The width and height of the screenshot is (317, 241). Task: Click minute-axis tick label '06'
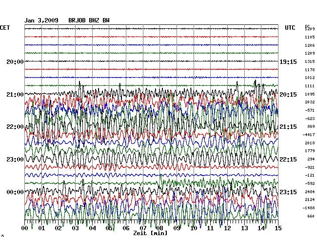pyautogui.click(x=126, y=228)
